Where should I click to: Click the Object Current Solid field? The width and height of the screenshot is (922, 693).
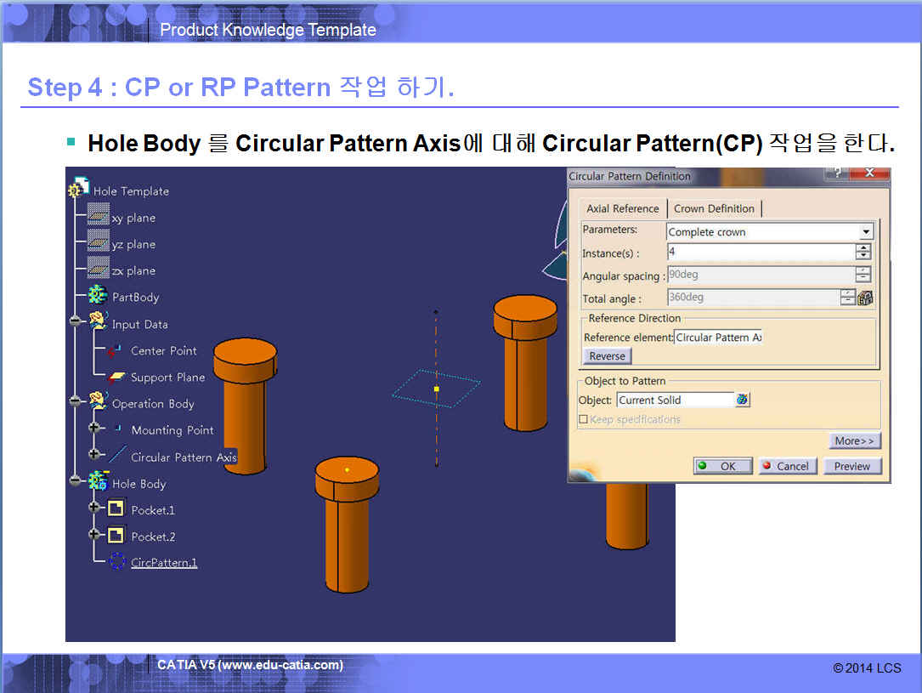coord(676,400)
